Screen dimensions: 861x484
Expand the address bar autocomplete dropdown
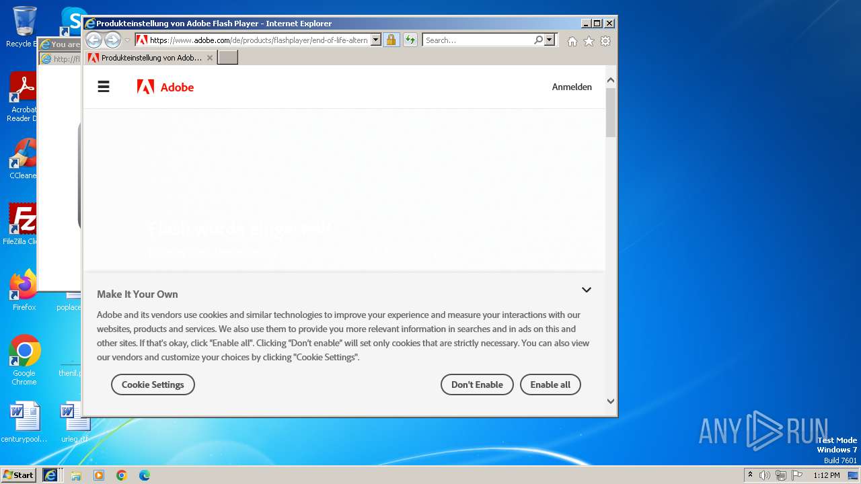[x=376, y=40]
